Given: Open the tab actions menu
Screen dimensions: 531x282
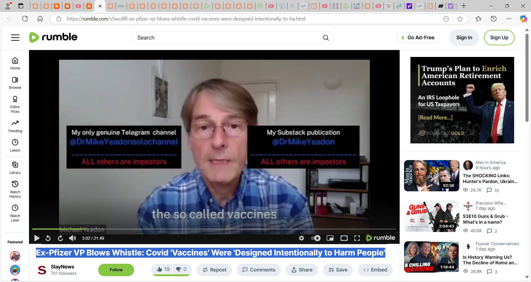Looking at the screenshot, I should coord(21,6).
